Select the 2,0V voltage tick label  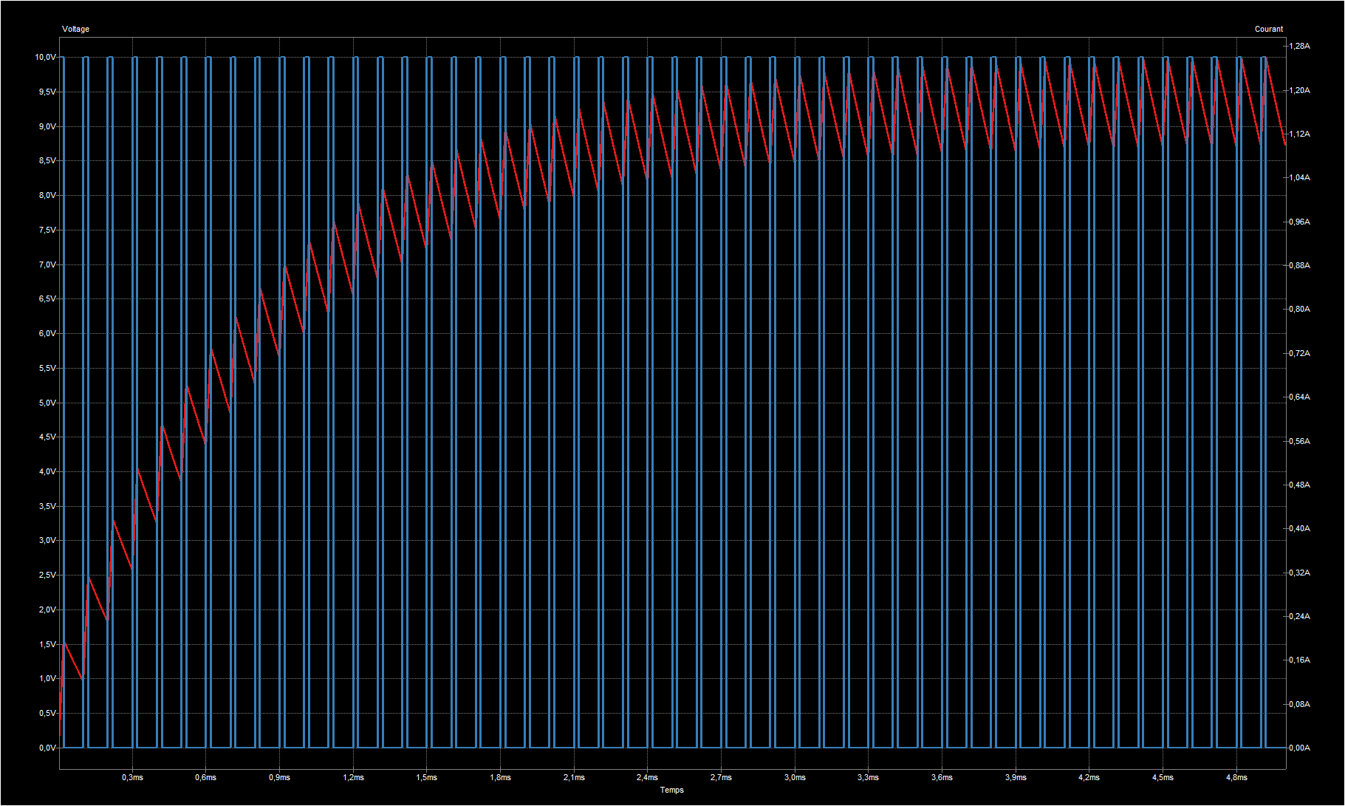(x=47, y=609)
